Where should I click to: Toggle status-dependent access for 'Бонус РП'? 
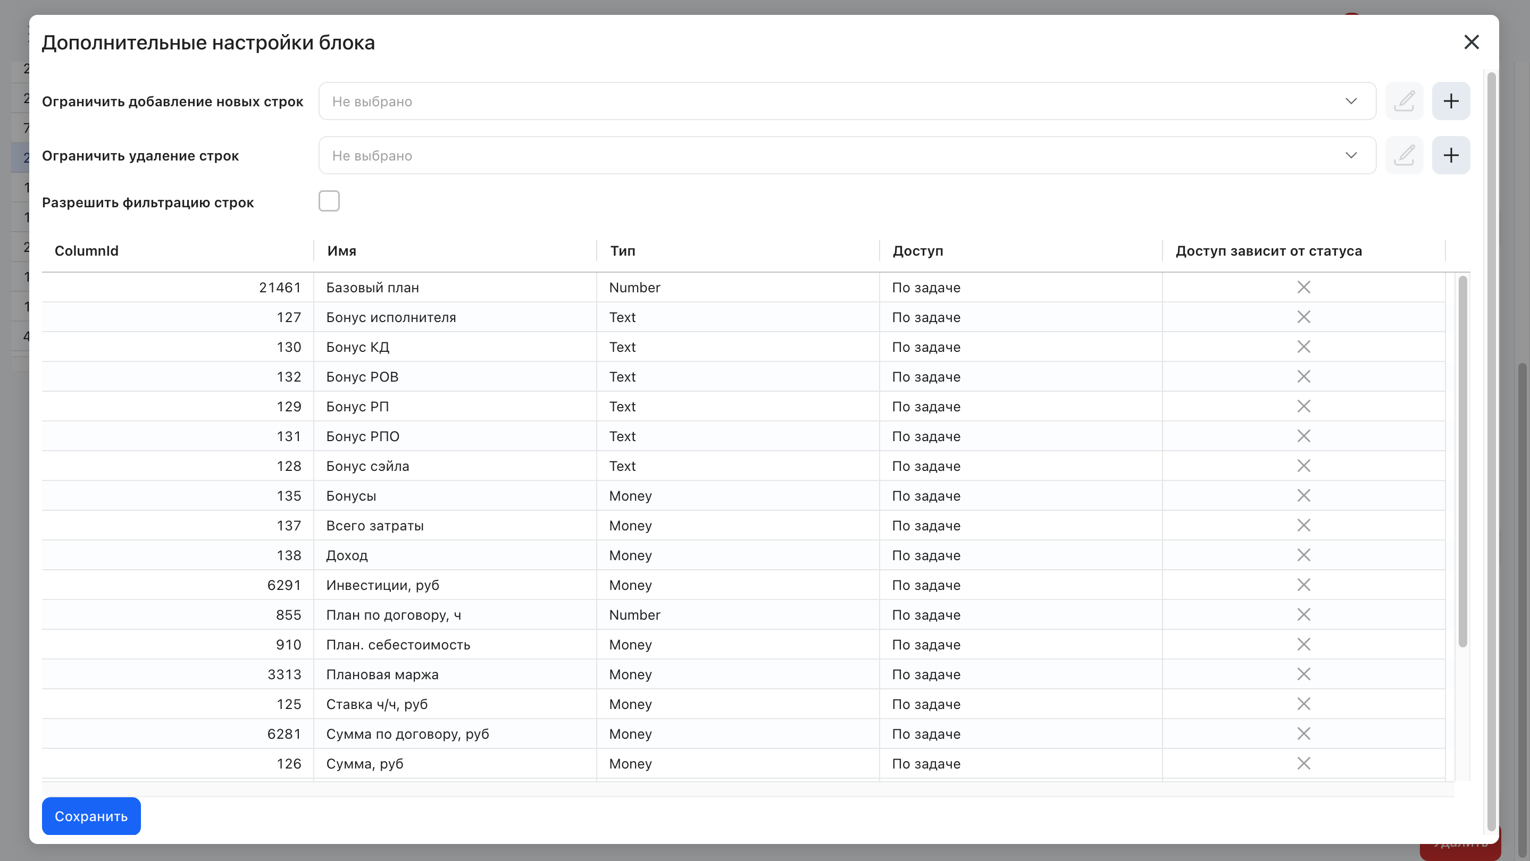pos(1303,407)
